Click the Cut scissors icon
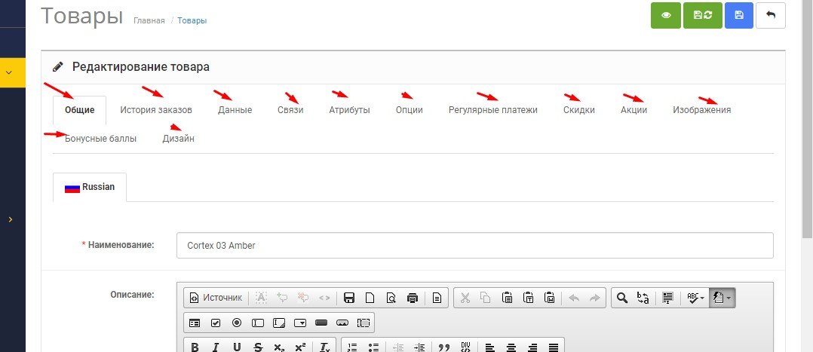813x352 pixels. (x=465, y=298)
